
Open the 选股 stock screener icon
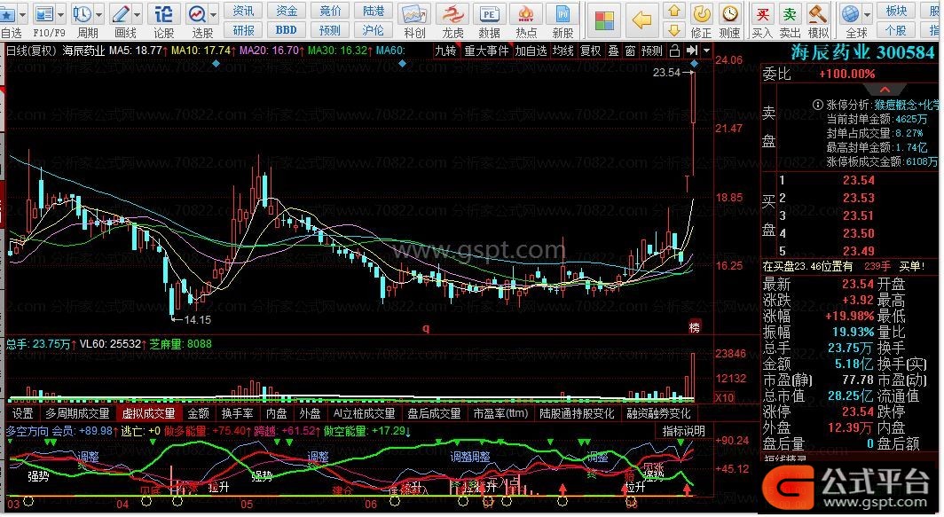[x=197, y=14]
